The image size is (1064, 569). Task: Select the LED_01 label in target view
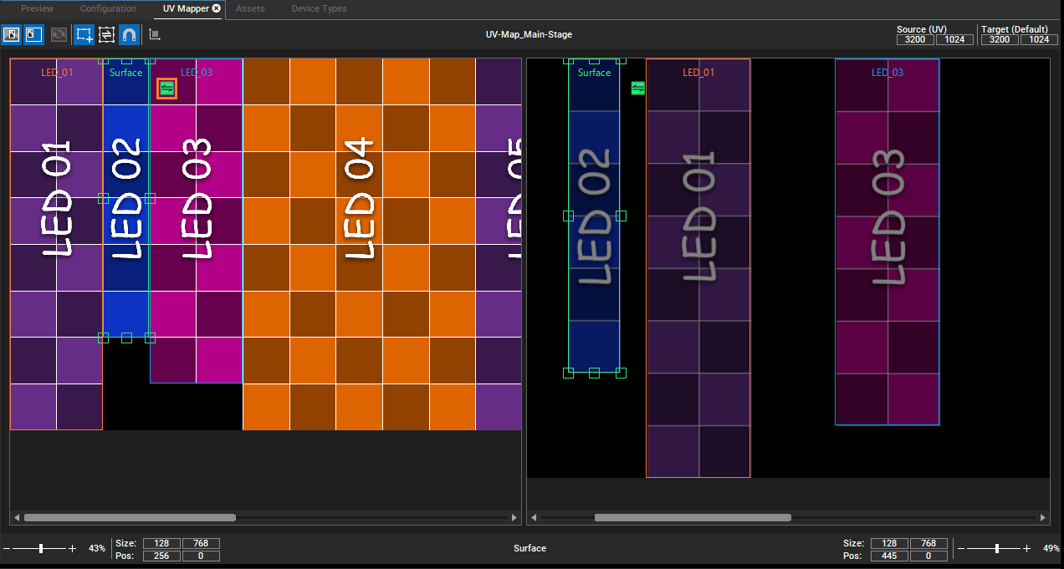(x=698, y=73)
